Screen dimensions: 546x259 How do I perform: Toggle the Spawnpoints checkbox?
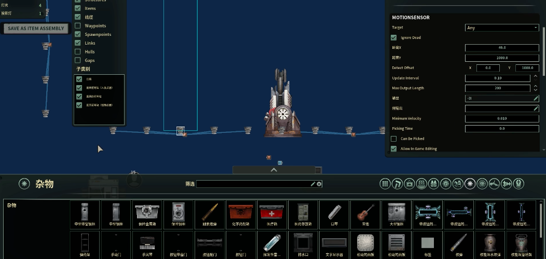78,34
